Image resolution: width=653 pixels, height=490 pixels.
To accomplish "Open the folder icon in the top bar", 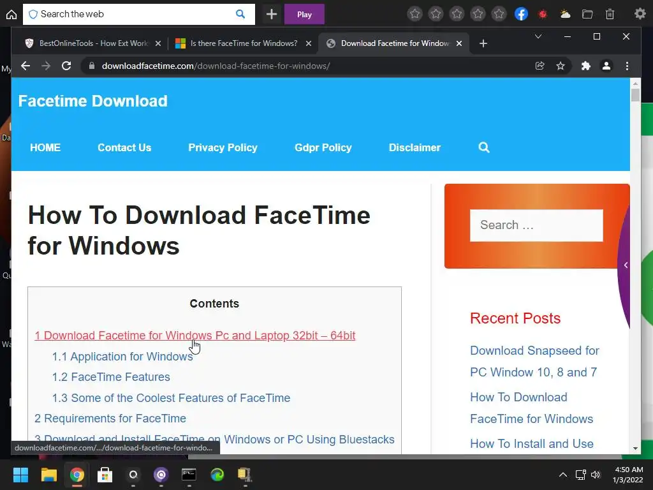I will coord(587,14).
